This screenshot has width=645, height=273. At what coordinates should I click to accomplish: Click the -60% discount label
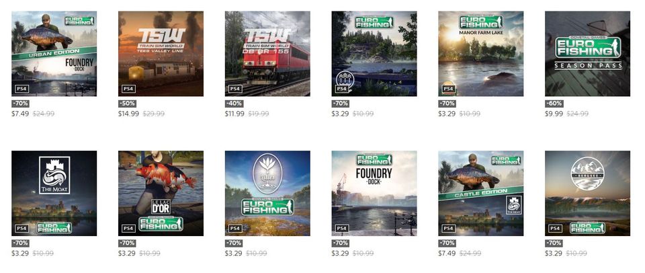pos(554,104)
